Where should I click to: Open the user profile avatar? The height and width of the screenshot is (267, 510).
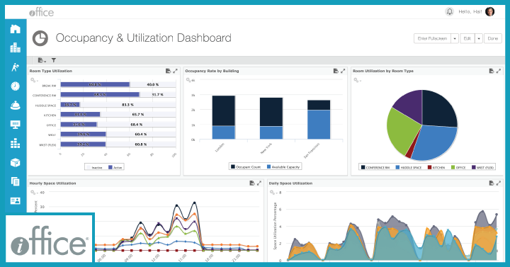tap(490, 12)
